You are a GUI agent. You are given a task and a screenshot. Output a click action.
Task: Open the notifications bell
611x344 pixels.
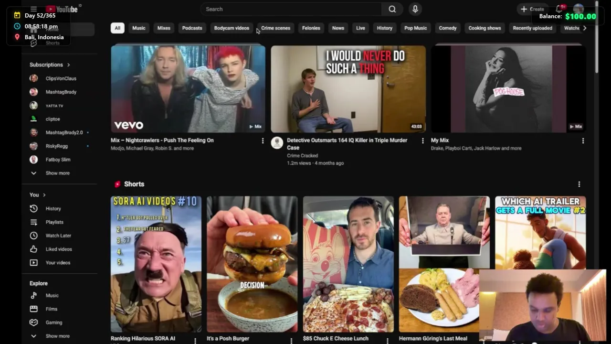559,9
